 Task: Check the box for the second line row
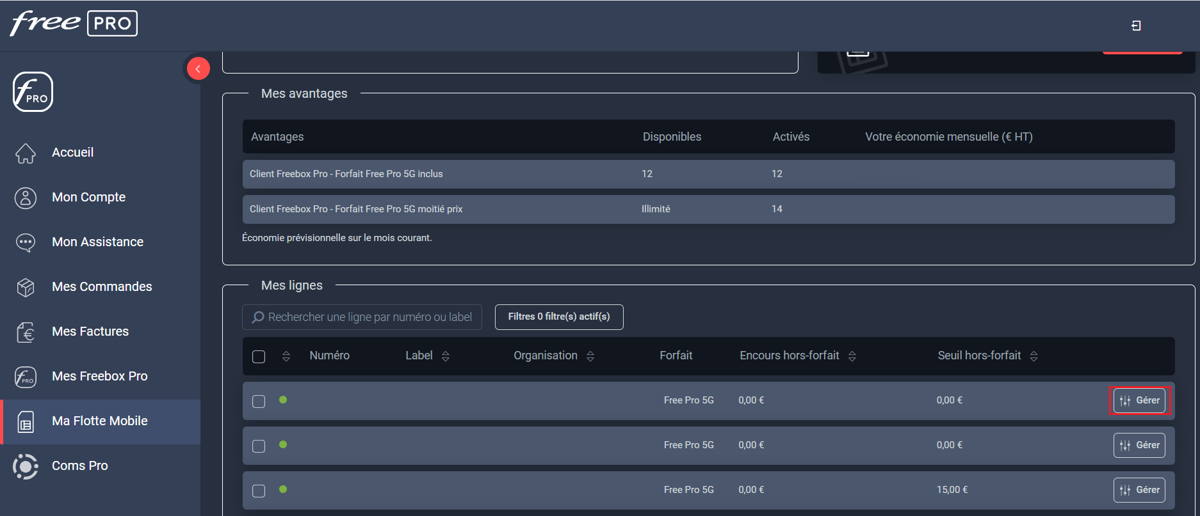[x=259, y=446]
